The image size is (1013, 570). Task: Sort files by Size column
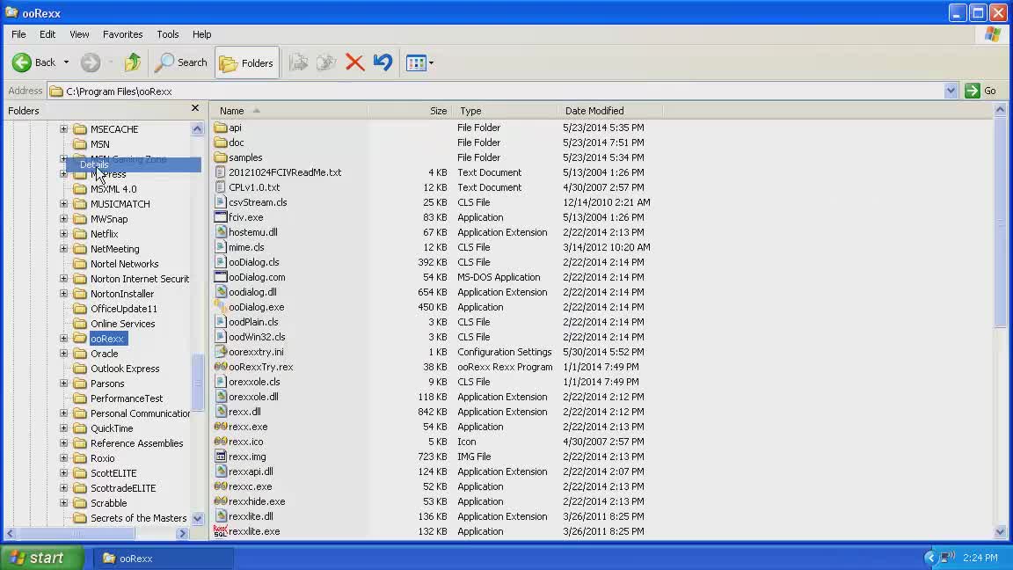[410, 111]
